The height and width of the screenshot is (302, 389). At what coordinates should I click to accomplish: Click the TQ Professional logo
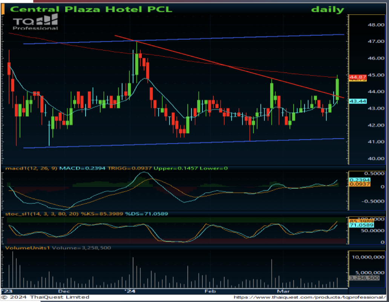point(35,22)
